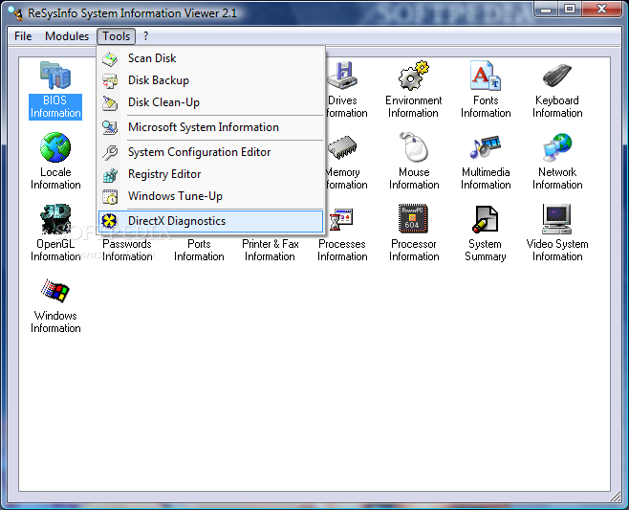This screenshot has height=510, width=629.
Task: Click the Microsoft System Information menu icon
Action: coord(110,127)
